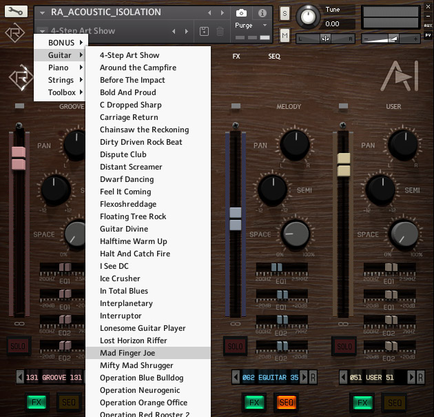Toggle the Melody channel SOLO button
The width and height of the screenshot is (434, 417).
coord(236,346)
